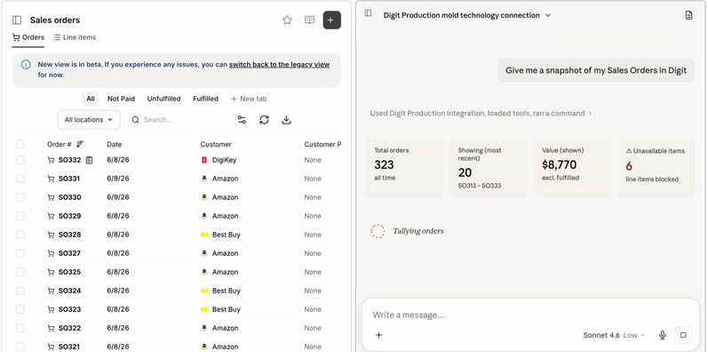
Task: Select the Fulfilled filter tab
Action: 205,99
